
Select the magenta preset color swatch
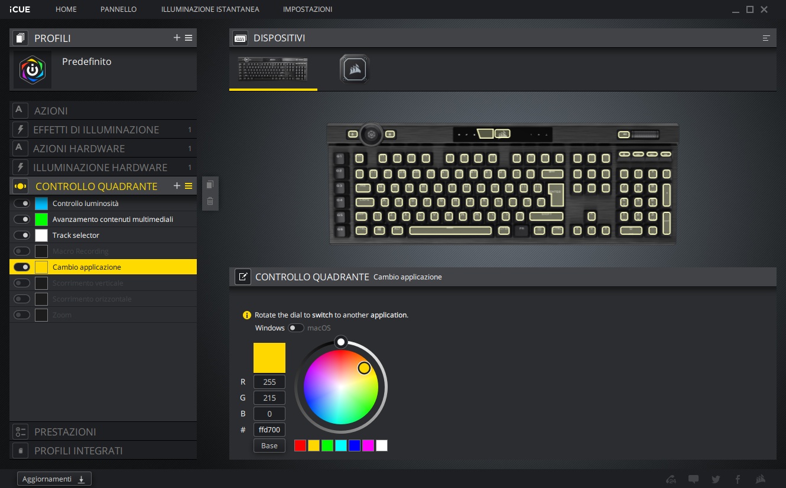pos(368,446)
